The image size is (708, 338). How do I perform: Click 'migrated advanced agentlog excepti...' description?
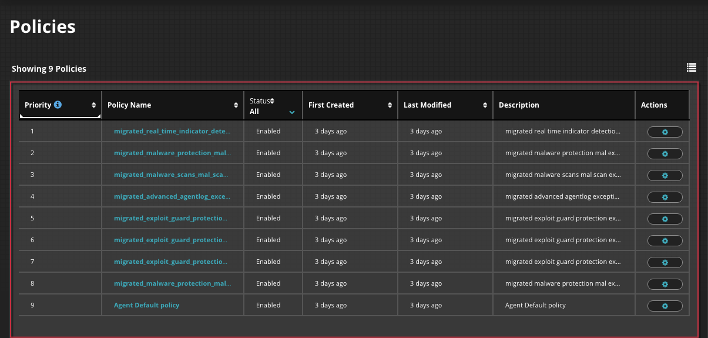[x=563, y=196]
